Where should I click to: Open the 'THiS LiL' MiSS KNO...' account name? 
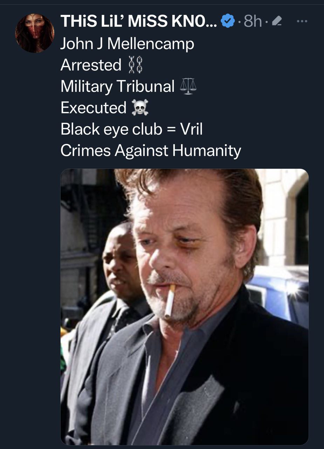click(139, 22)
